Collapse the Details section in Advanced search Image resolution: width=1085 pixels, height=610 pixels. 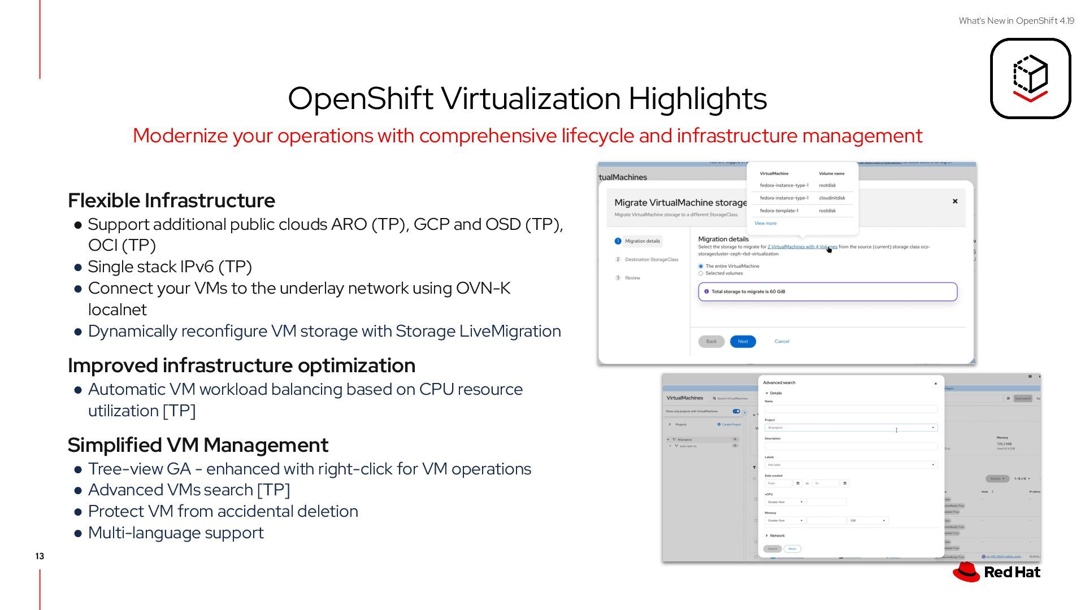774,393
